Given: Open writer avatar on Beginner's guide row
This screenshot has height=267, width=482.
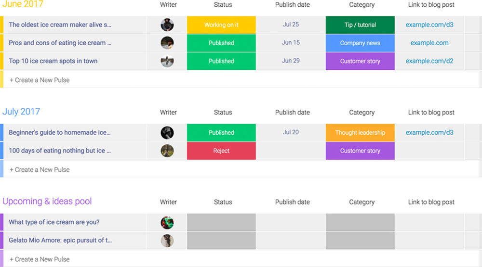Looking at the screenshot, I should (x=167, y=133).
